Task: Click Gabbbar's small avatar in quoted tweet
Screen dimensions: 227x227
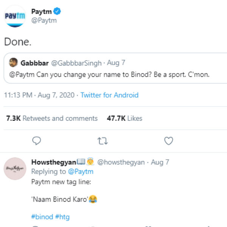Action: [13, 62]
